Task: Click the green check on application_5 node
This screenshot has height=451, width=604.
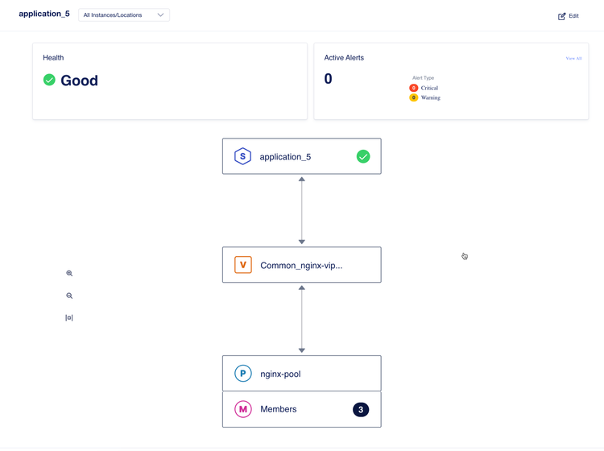Action: pos(363,156)
